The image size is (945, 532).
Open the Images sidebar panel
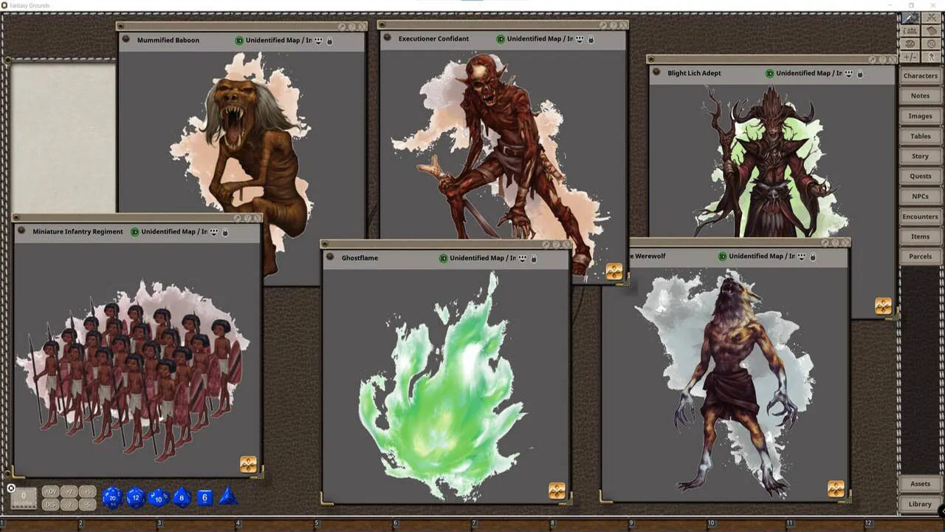920,116
